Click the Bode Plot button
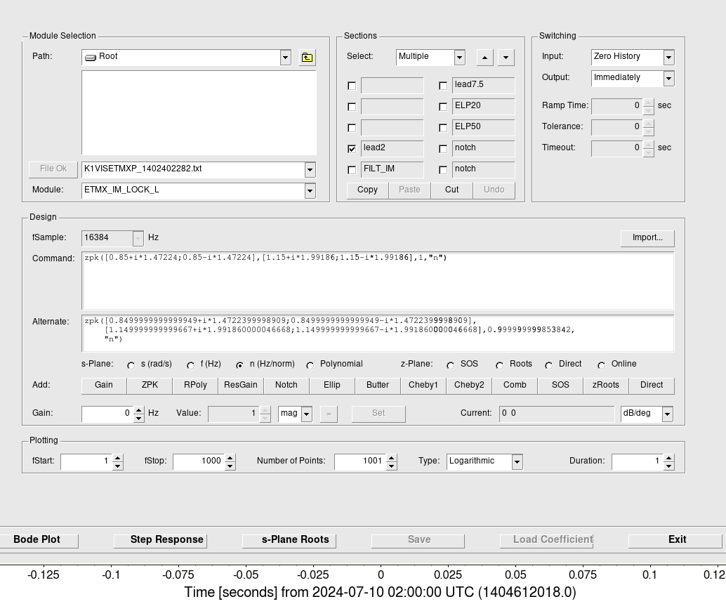The width and height of the screenshot is (726, 611). [x=37, y=540]
